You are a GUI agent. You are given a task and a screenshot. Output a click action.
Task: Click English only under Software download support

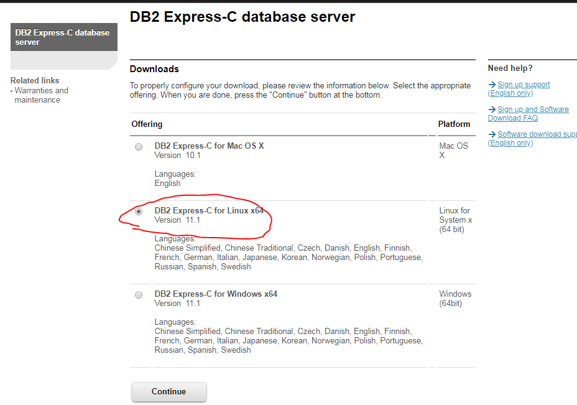pyautogui.click(x=510, y=142)
